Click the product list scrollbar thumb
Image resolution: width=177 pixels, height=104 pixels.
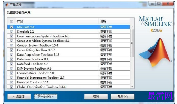pyautogui.click(x=132, y=43)
